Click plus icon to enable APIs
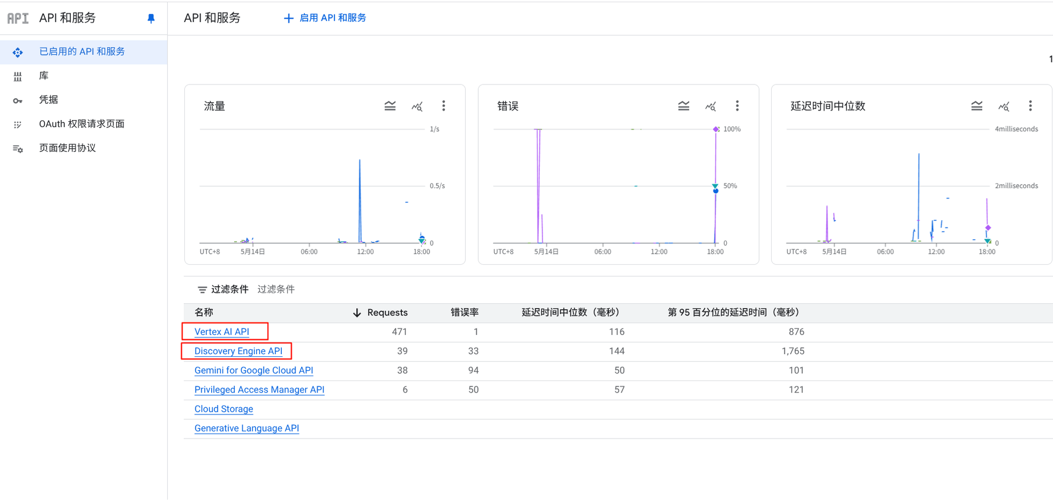Image resolution: width=1053 pixels, height=500 pixels. (x=288, y=18)
